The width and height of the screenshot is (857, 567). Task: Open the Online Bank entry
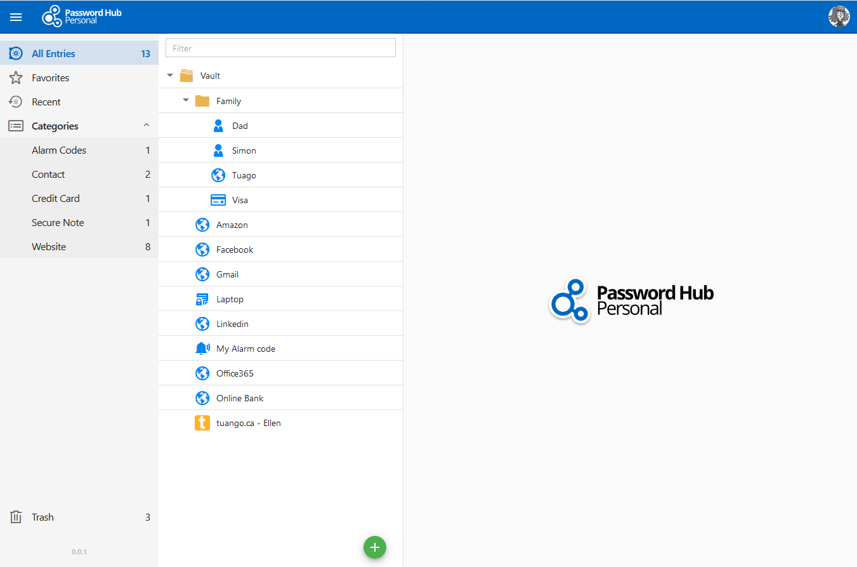point(280,398)
